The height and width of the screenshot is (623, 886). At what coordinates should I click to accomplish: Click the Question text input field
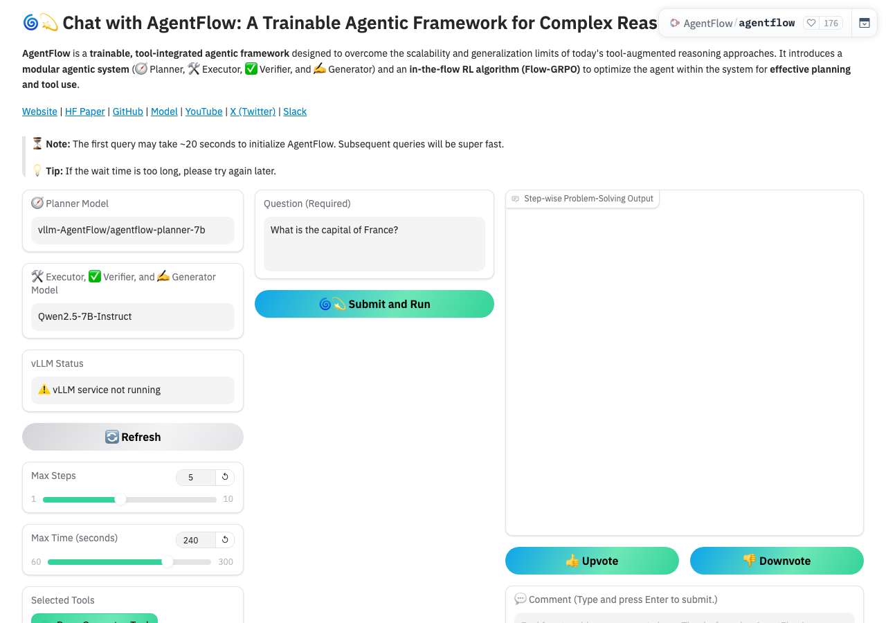coord(374,244)
